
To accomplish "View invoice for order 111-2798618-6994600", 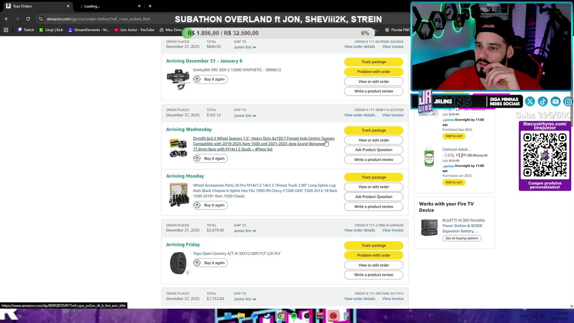I will tap(393, 230).
